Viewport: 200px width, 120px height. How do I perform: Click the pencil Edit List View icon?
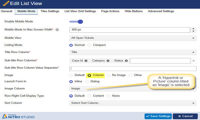6,3
